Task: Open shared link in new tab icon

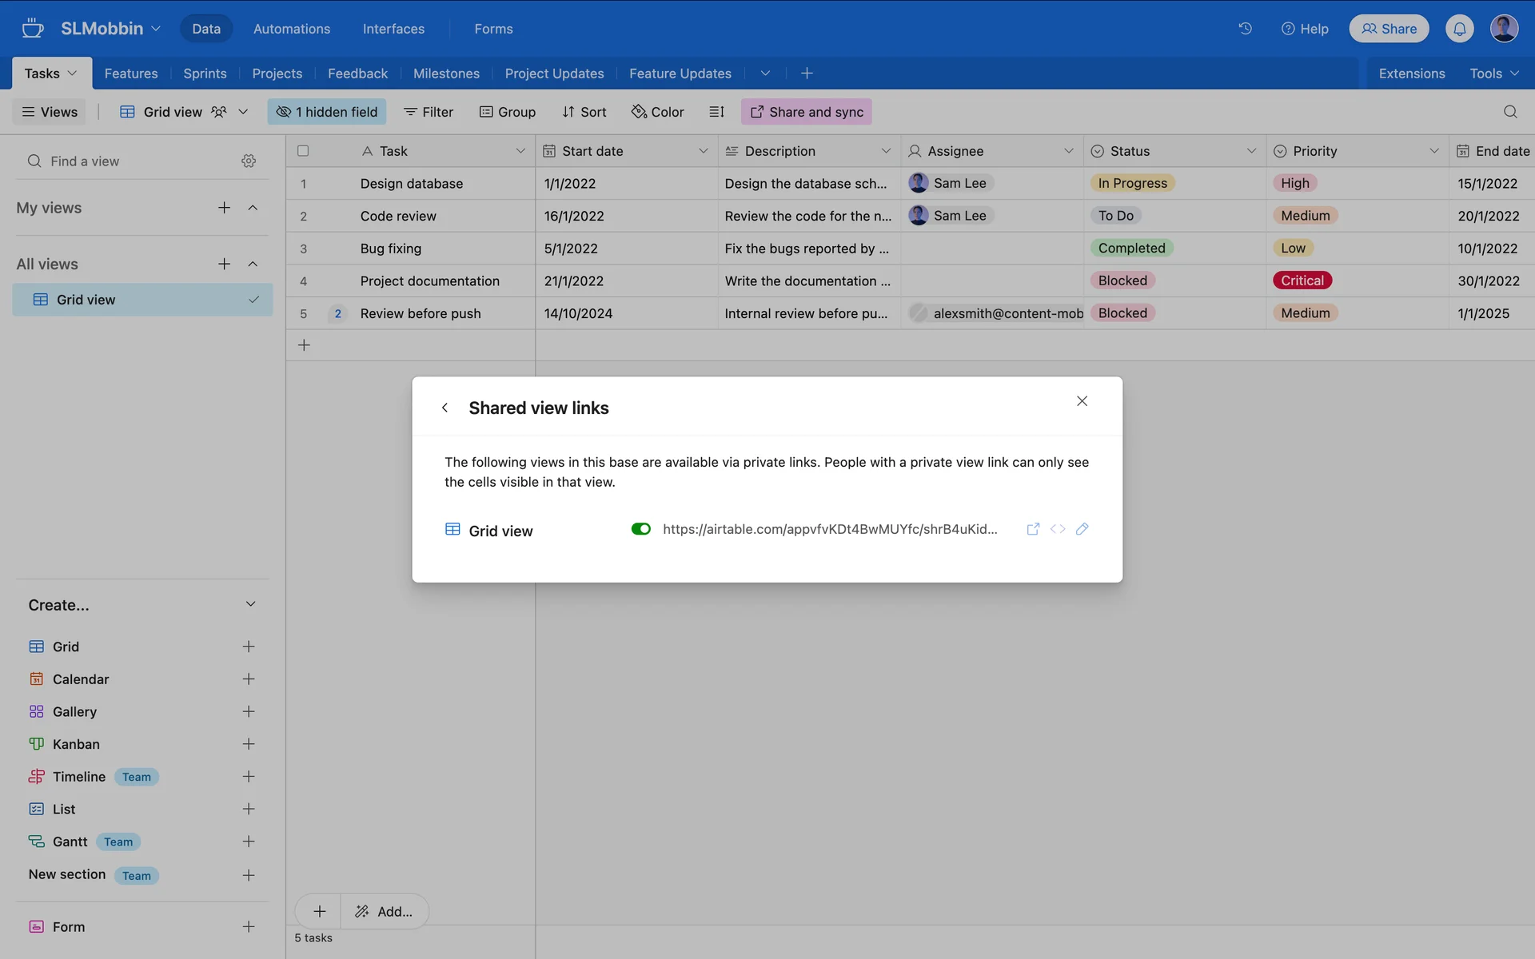Action: point(1033,529)
